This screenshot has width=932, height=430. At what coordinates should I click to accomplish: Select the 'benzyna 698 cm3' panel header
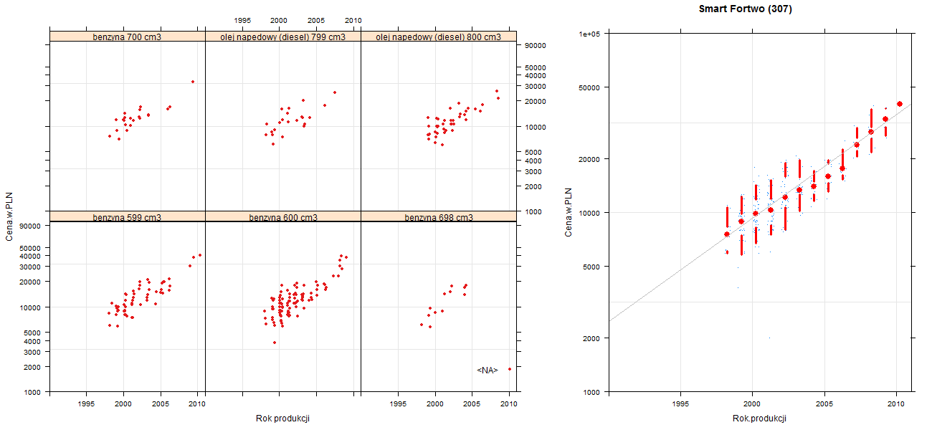click(439, 217)
